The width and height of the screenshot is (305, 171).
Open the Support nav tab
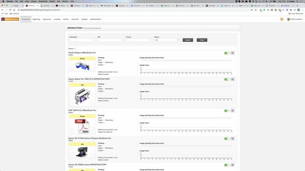pos(84,19)
